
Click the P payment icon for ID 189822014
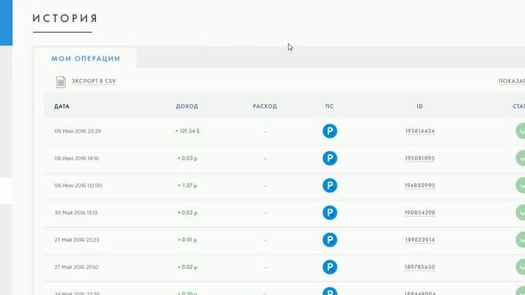click(330, 240)
